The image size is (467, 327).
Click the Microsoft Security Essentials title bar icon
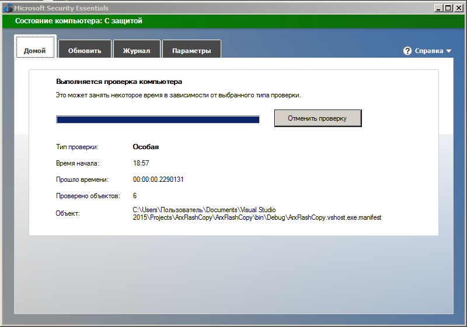tap(8, 8)
